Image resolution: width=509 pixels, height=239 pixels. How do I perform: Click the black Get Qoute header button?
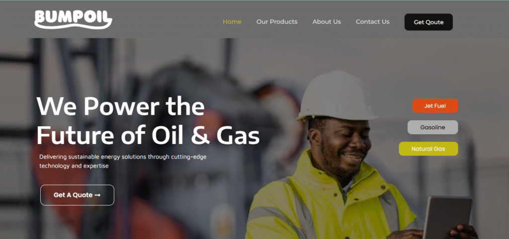tap(428, 22)
